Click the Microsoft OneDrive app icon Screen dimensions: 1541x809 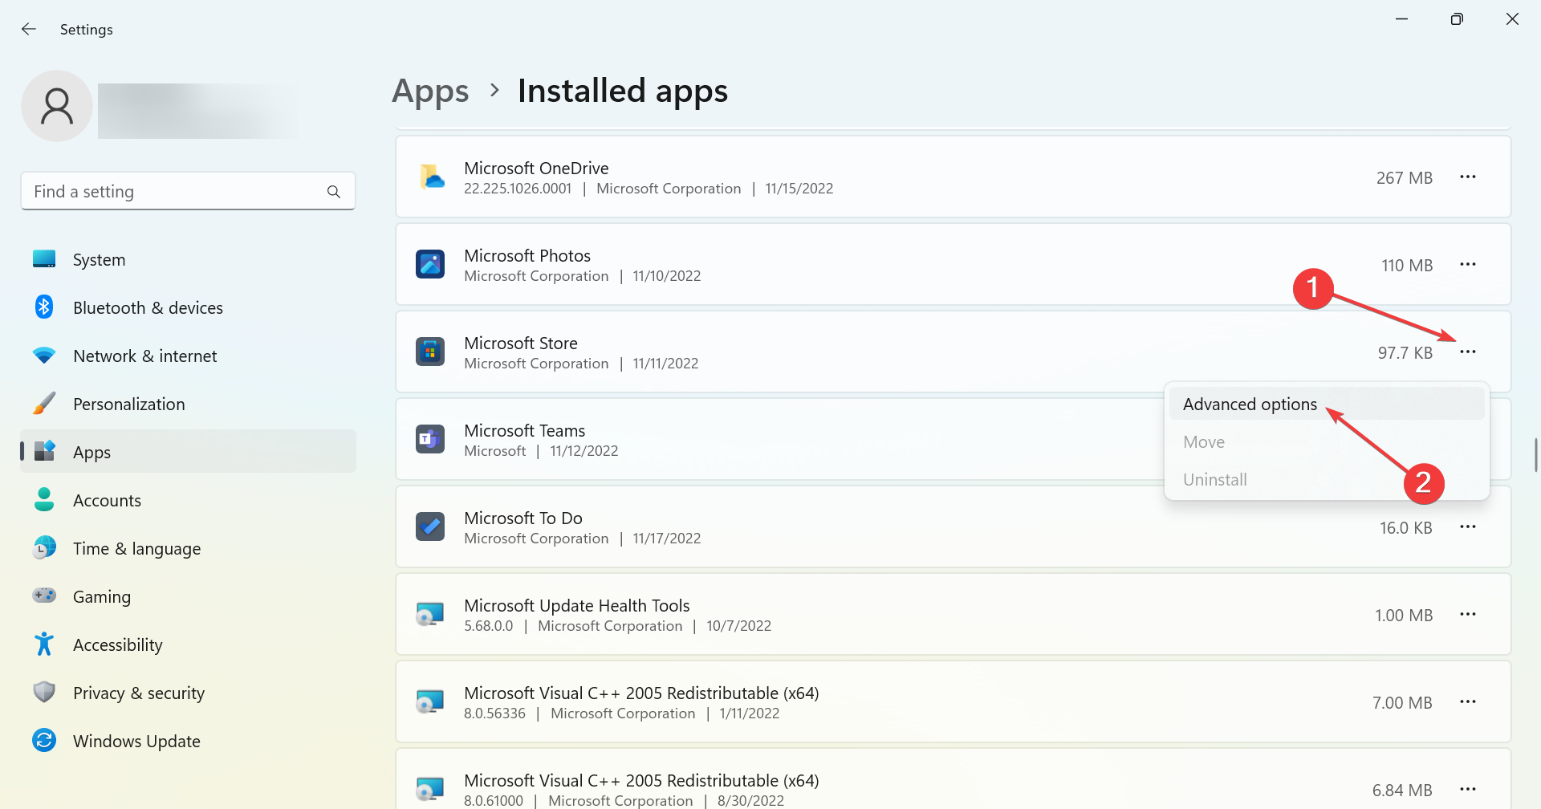431,177
